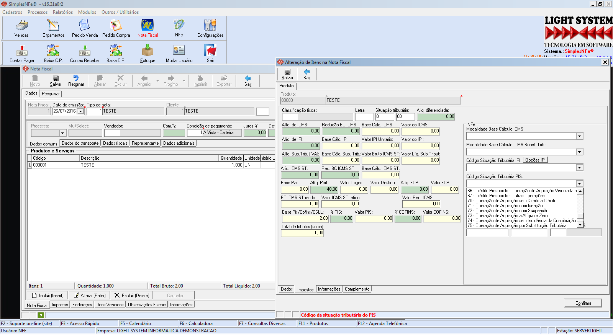Click Anterior arrow in the Nota Fiscal toolbar

coord(144,81)
